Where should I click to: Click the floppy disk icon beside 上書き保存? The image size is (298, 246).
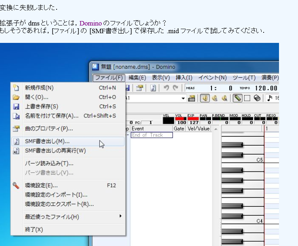(x=16, y=106)
